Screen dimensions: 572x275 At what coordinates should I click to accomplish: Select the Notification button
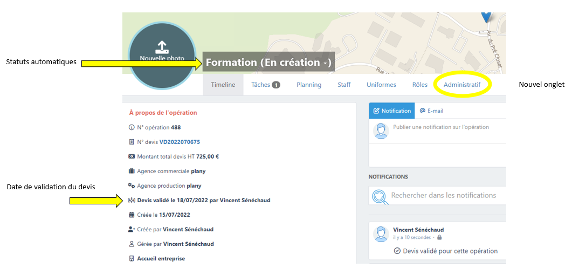pyautogui.click(x=392, y=111)
